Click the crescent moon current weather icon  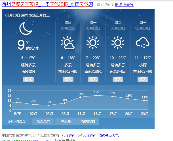(26, 28)
